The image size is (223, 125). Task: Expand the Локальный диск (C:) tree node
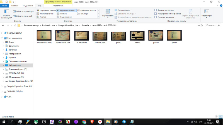click(3, 69)
